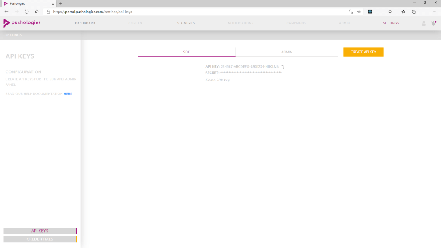
Task: Open the Segments menu
Action: [x=186, y=23]
